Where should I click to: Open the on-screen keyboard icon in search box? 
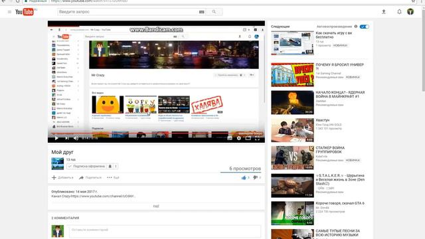201,12
